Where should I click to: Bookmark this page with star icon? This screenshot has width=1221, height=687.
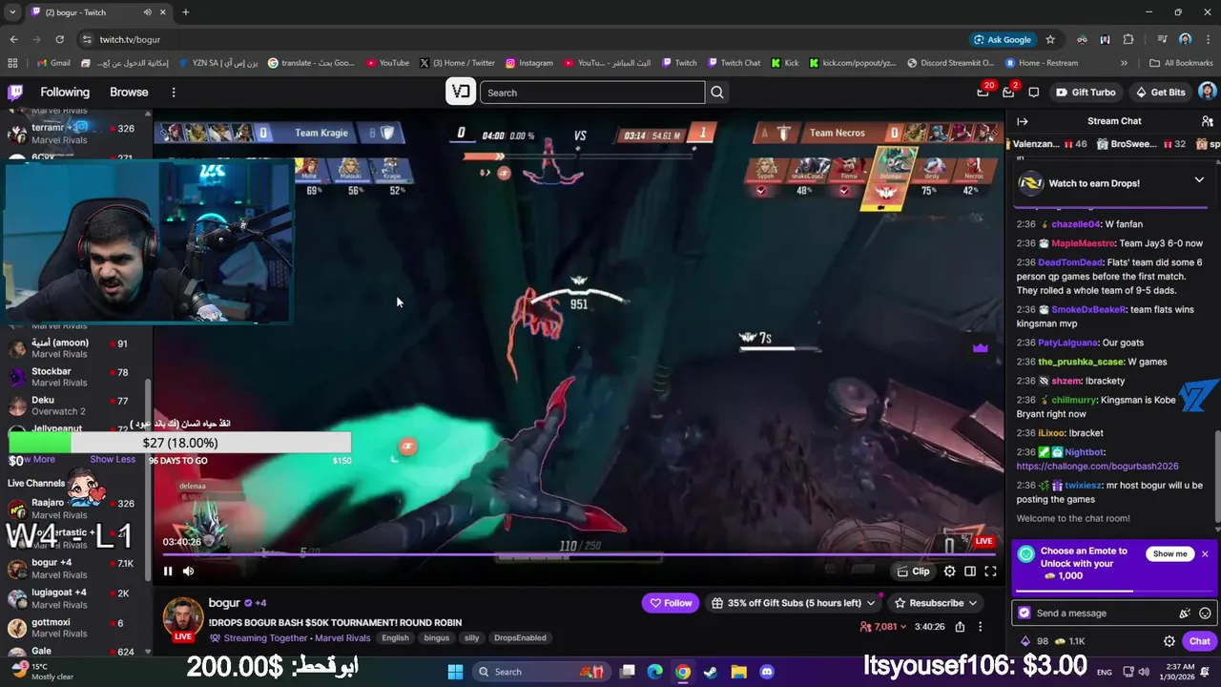(x=1050, y=39)
